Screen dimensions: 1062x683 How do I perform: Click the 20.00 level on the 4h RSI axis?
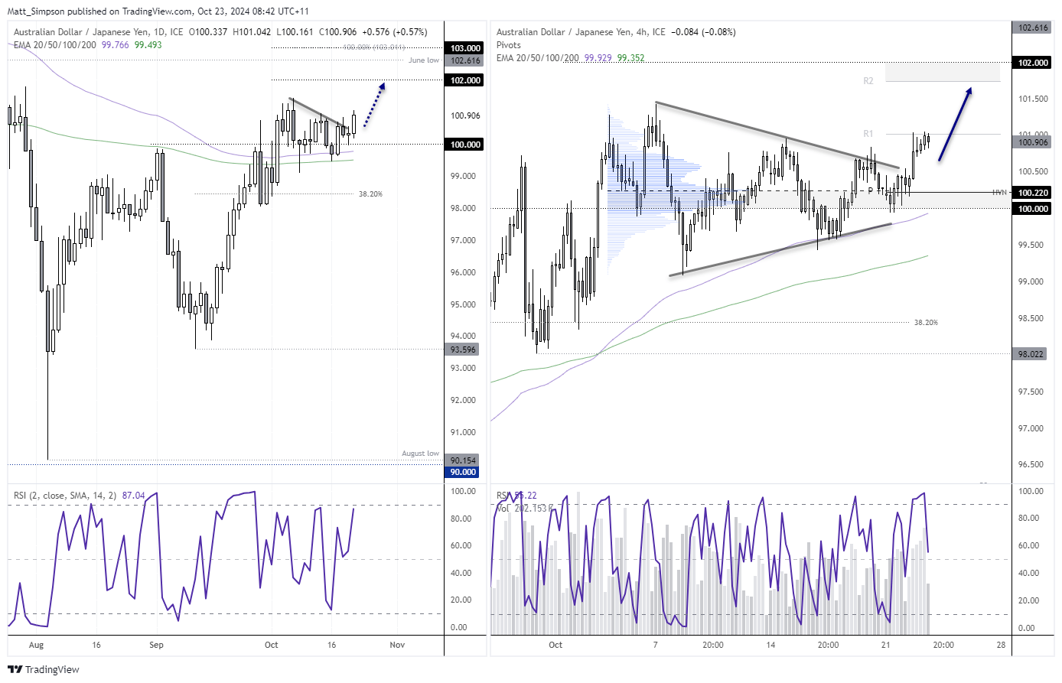click(1028, 600)
